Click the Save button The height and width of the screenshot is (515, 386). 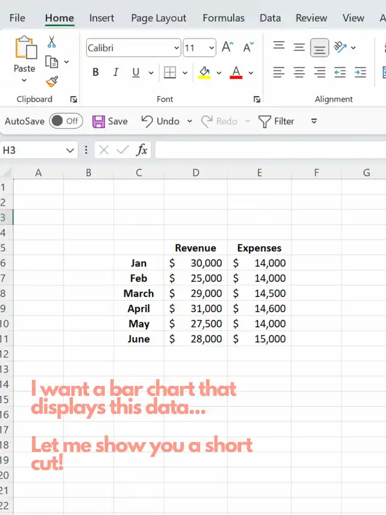[x=110, y=121]
